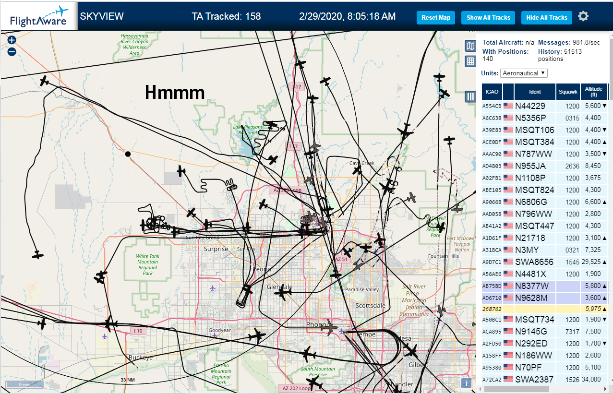Select aircraft N6806G in the list
613x394 pixels.
545,202
